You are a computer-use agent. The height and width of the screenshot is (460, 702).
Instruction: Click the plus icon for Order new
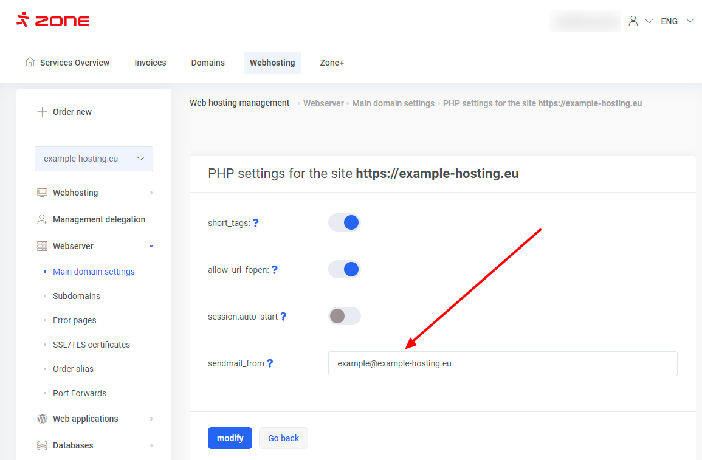[42, 112]
